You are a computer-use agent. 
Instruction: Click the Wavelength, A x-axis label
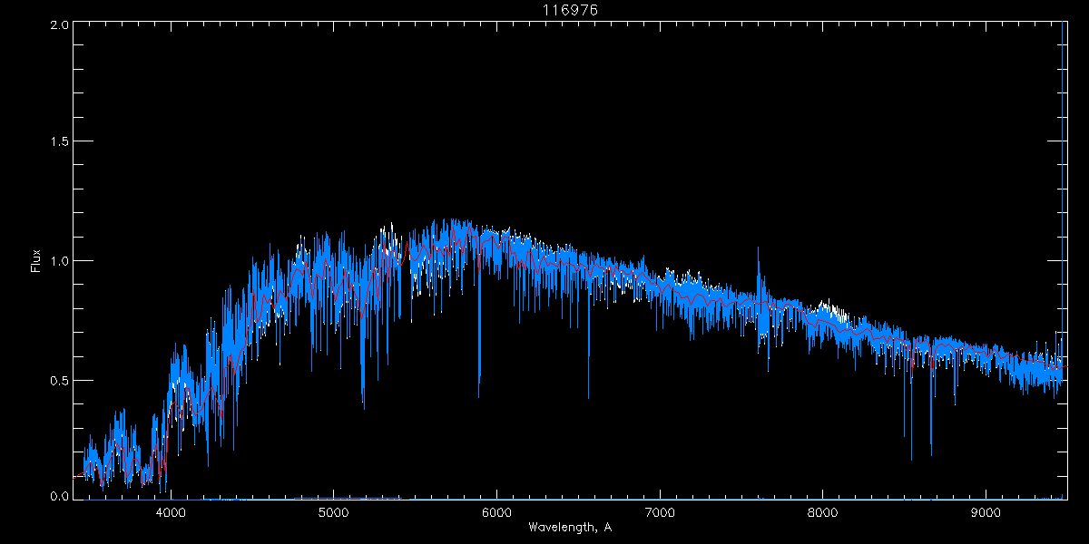(x=569, y=527)
